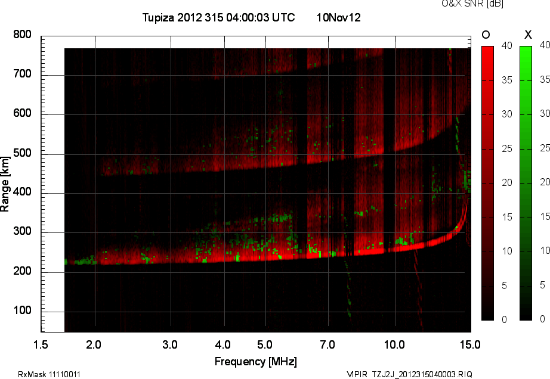550x379 pixels.
Task: Click the 600 tick on the range axis
Action: click(22, 113)
